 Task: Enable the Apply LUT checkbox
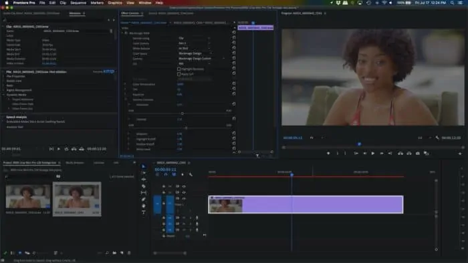pos(179,74)
